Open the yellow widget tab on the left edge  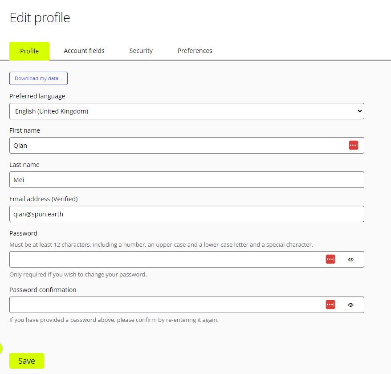2,349
